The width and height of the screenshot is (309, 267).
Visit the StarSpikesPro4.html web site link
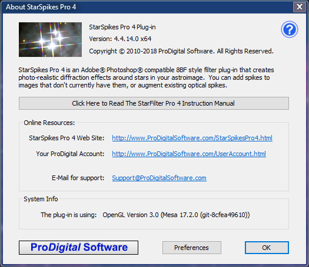click(x=192, y=138)
